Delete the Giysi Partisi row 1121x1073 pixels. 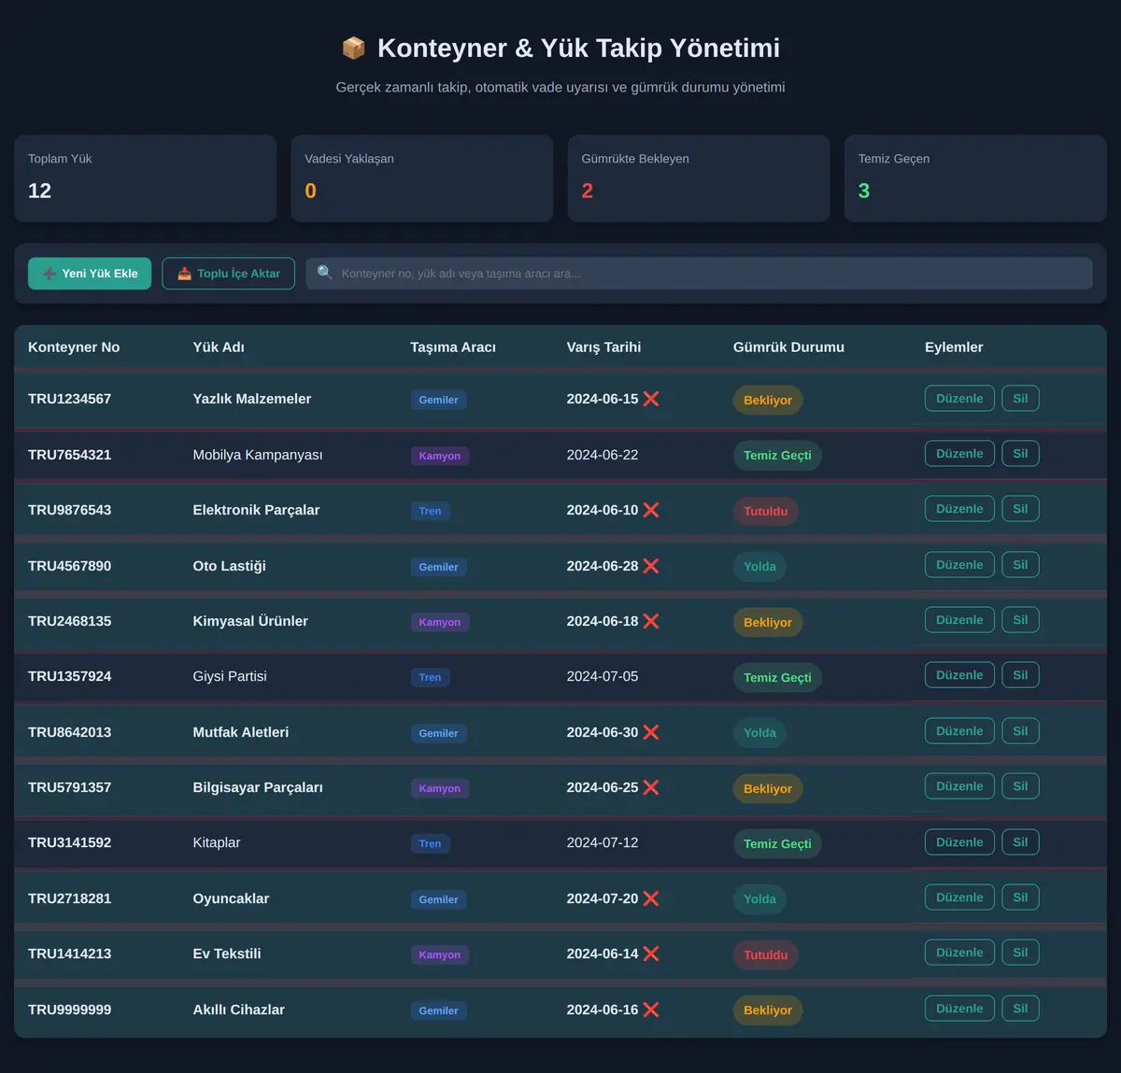tap(1020, 675)
